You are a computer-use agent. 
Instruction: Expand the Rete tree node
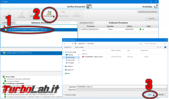(x=63, y=73)
